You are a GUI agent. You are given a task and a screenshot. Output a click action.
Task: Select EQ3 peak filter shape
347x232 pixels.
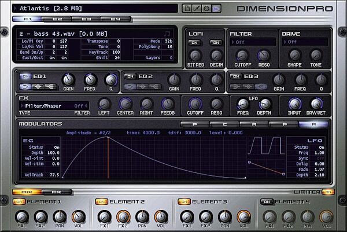click(248, 87)
